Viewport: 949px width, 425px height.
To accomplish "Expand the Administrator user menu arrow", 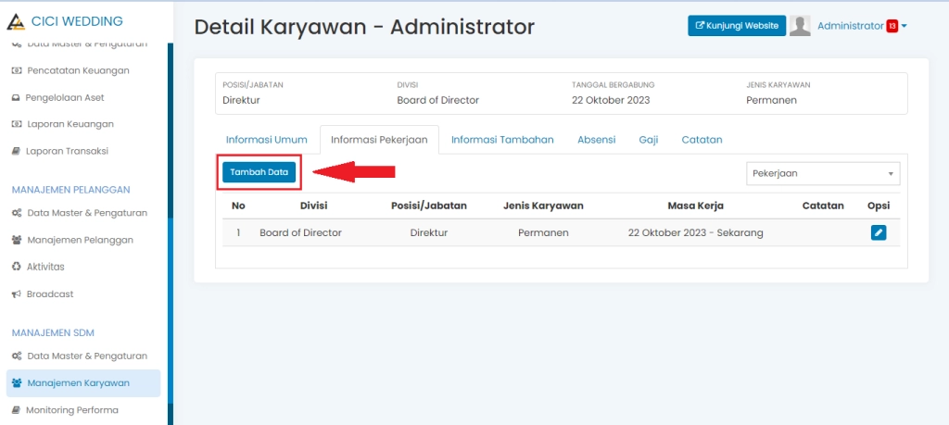I will tap(905, 26).
